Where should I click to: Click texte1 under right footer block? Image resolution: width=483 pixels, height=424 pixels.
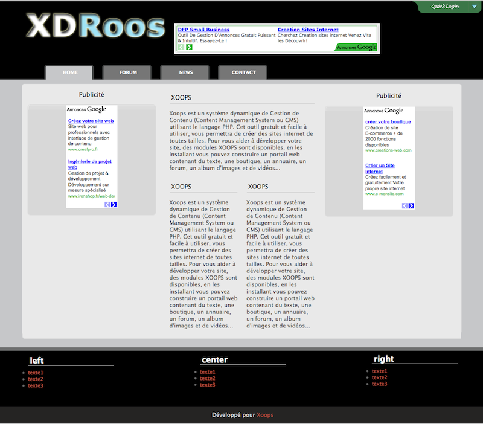coord(379,371)
